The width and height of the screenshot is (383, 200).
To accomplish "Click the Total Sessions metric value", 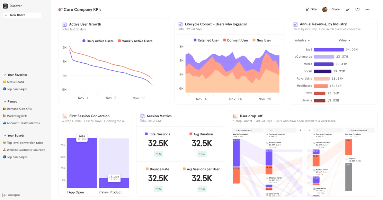I will (158, 143).
